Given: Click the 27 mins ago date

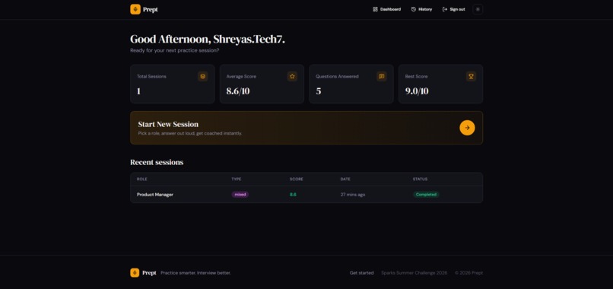Looking at the screenshot, I should 353,195.
